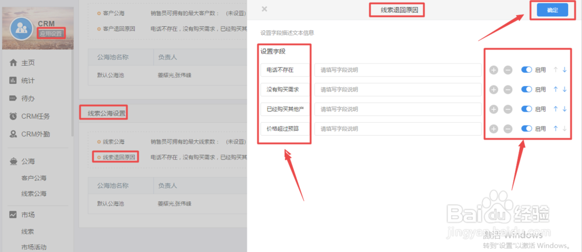Click CRM外勤 location person icon
This screenshot has width=582, height=252.
tap(13, 134)
